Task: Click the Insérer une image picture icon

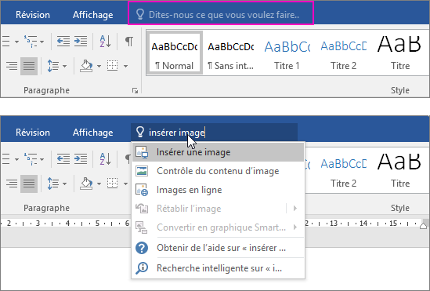Action: click(x=142, y=152)
